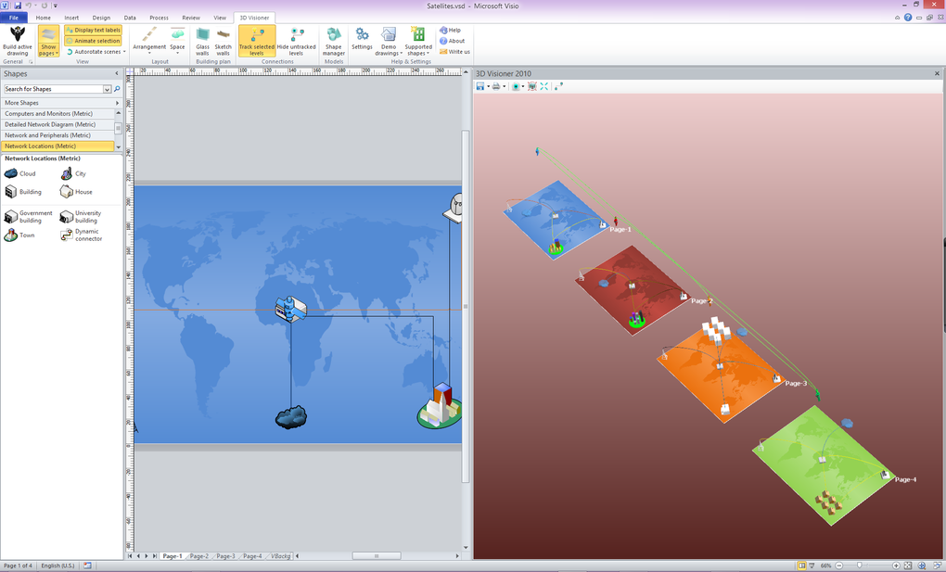Switch to Page-3 sheet tab
The height and width of the screenshot is (572, 946).
225,556
